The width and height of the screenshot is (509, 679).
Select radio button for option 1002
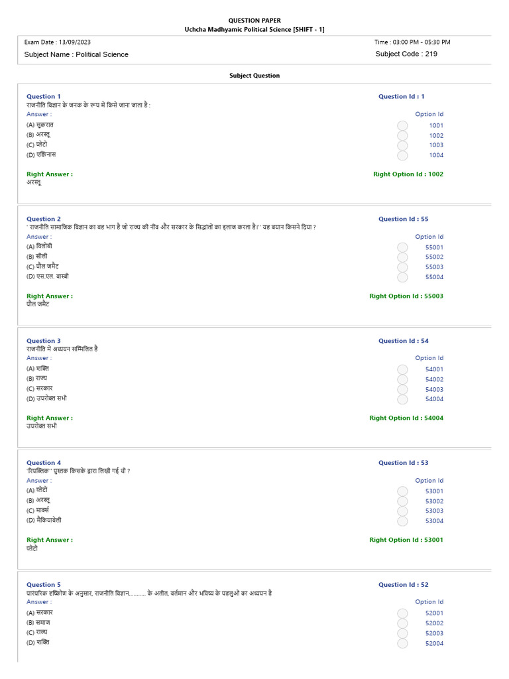402,135
